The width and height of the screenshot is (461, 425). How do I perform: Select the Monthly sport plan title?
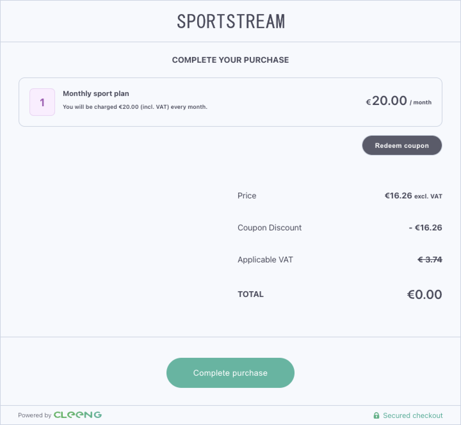point(96,93)
